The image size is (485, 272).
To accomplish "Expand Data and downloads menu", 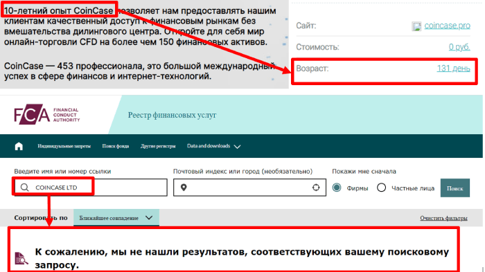I will [x=213, y=146].
